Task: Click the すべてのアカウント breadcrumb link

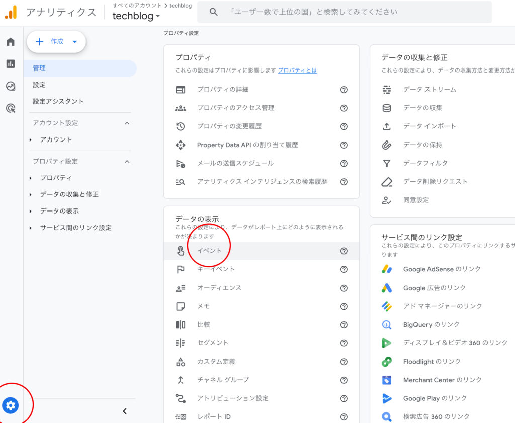Action: coord(137,5)
